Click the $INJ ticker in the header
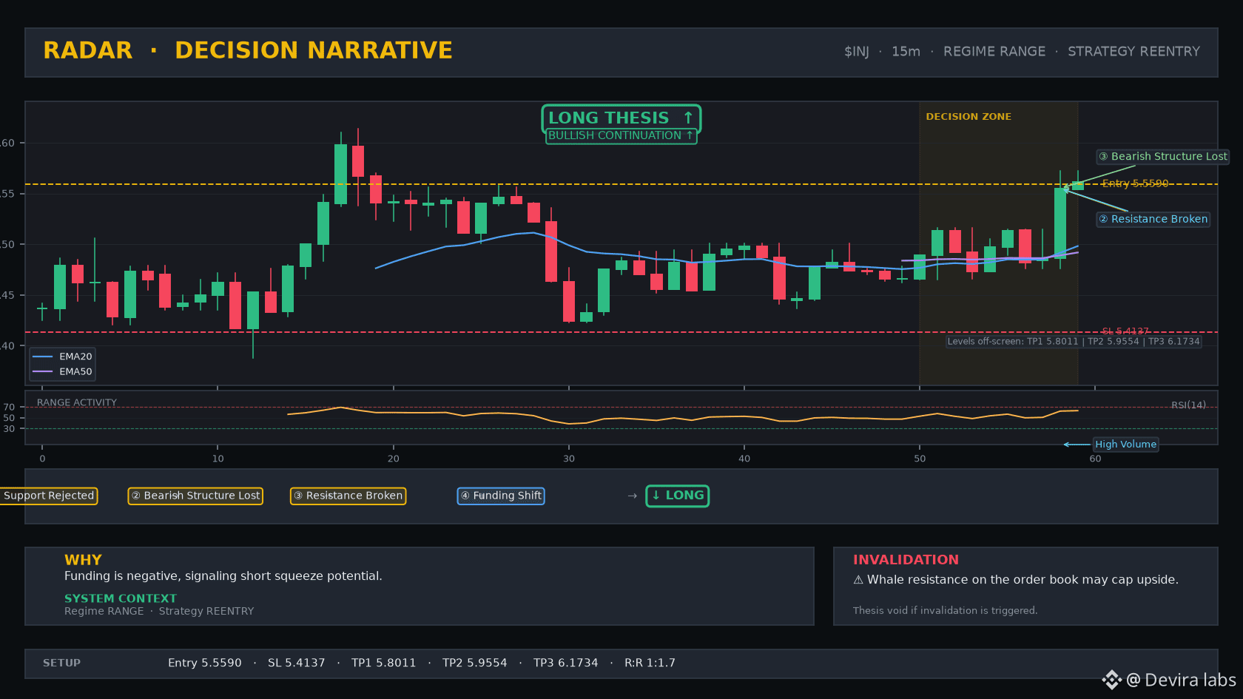 pos(856,51)
